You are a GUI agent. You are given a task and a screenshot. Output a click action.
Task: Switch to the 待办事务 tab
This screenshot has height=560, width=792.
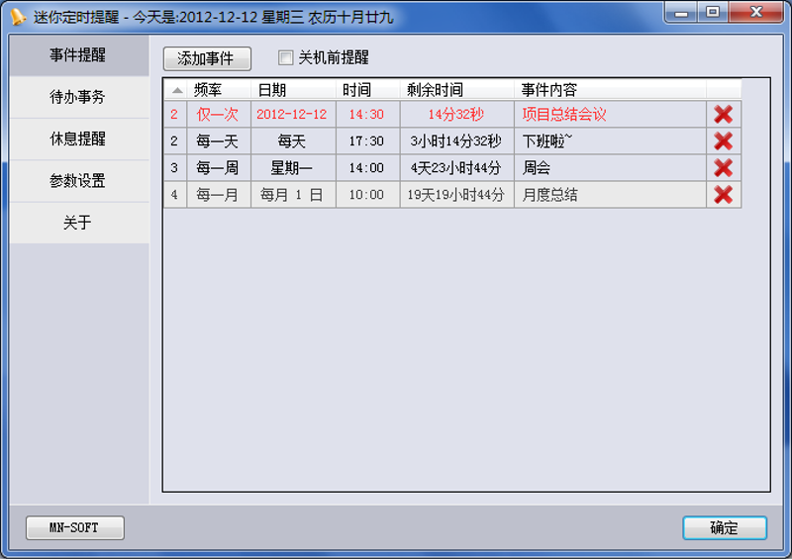[x=78, y=97]
